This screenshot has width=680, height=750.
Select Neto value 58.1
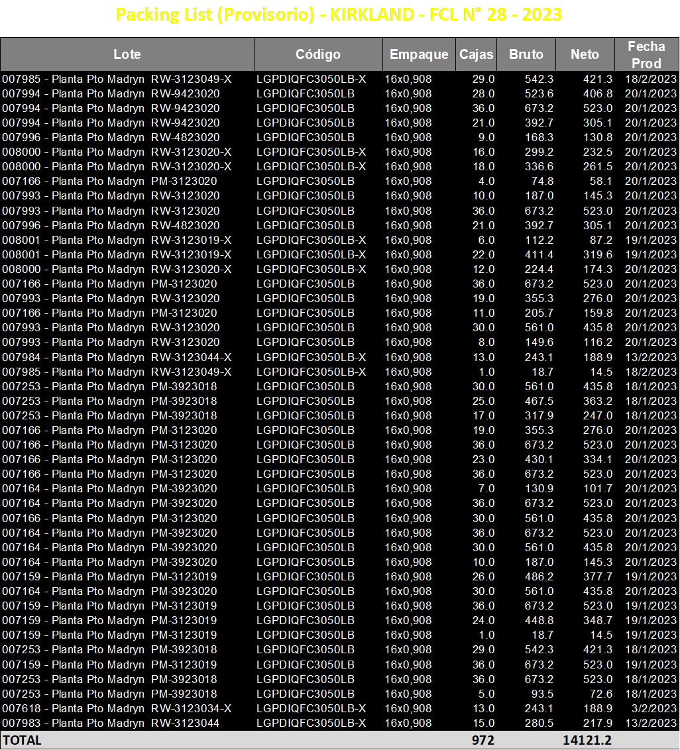tap(601, 182)
